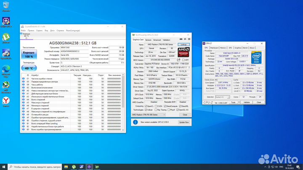Switch to GPU-Z Advanced tab
The width and height of the screenshot is (303, 170).
tap(157, 40)
